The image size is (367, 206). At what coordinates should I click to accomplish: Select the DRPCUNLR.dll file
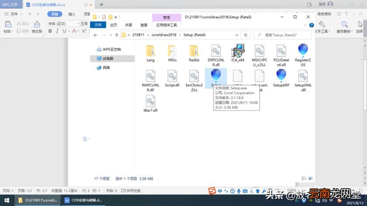point(216,55)
